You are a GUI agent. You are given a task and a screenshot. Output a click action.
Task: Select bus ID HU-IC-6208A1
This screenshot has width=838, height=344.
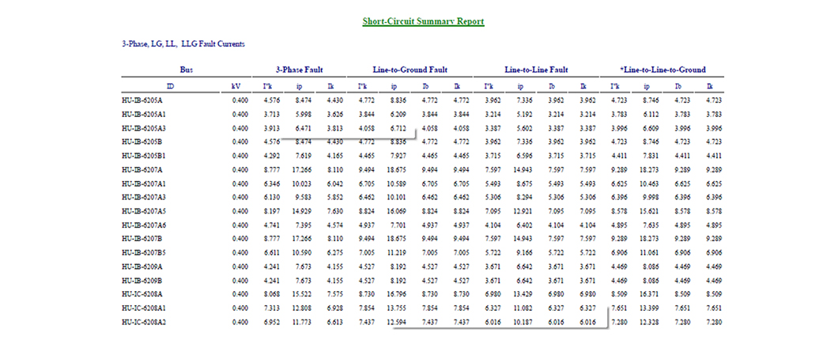coord(144,308)
